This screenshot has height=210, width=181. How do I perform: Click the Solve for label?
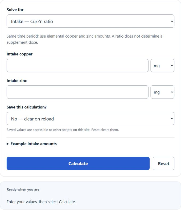pos(15,10)
